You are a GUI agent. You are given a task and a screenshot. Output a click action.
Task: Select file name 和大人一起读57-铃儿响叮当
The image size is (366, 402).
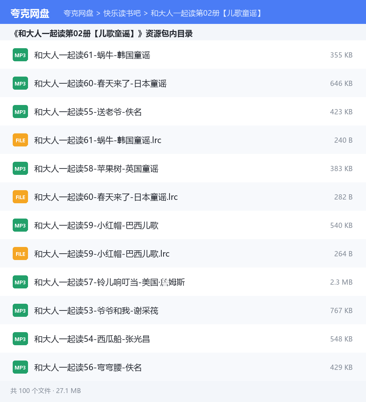coord(109,282)
